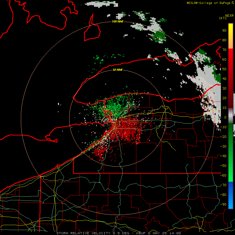235x235 pixels.
Task: Click the blue segment near -70 on the color bar
Action: [x=231, y=186]
